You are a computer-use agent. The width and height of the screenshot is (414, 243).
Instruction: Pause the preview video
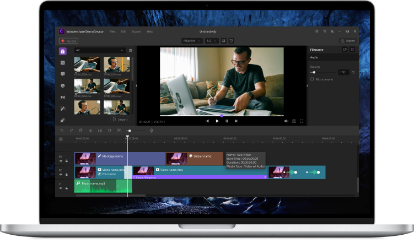point(227,121)
